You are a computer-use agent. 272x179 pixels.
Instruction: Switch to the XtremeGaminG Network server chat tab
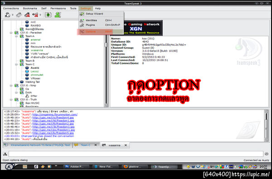tap(38, 145)
